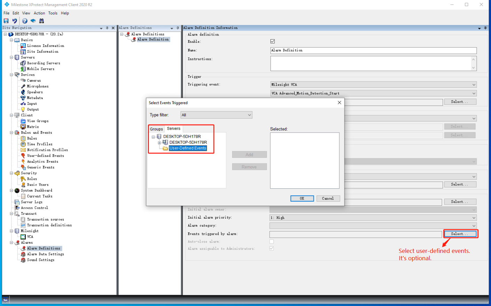
Task: Open the Action menu
Action: [39, 13]
